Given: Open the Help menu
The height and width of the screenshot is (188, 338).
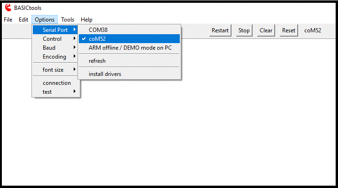Looking at the screenshot, I should click(x=86, y=20).
